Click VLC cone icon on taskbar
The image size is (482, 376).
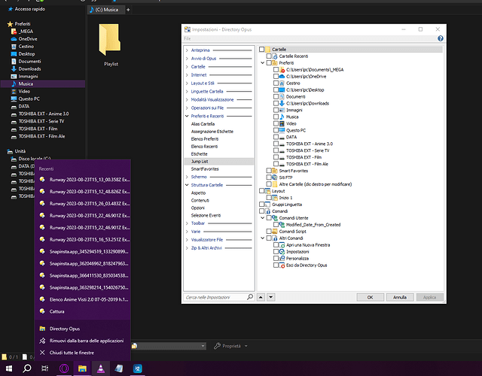pos(101,368)
